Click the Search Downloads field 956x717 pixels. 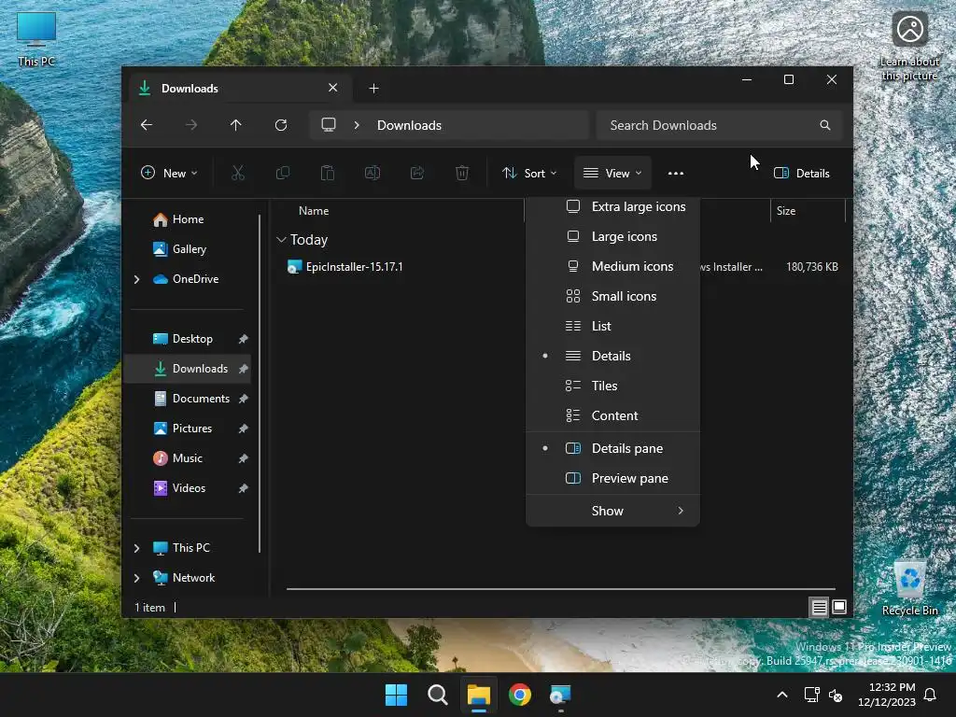coord(720,125)
